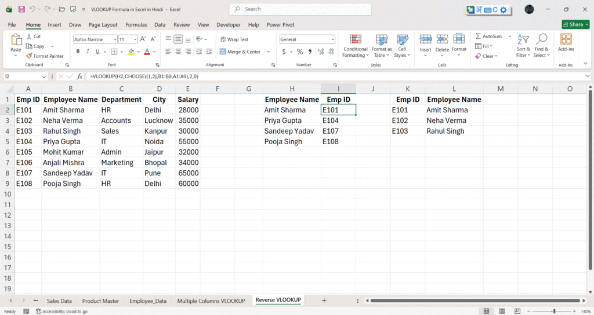The width and height of the screenshot is (594, 315).
Task: Click Insert Function fx icon
Action: (79, 76)
